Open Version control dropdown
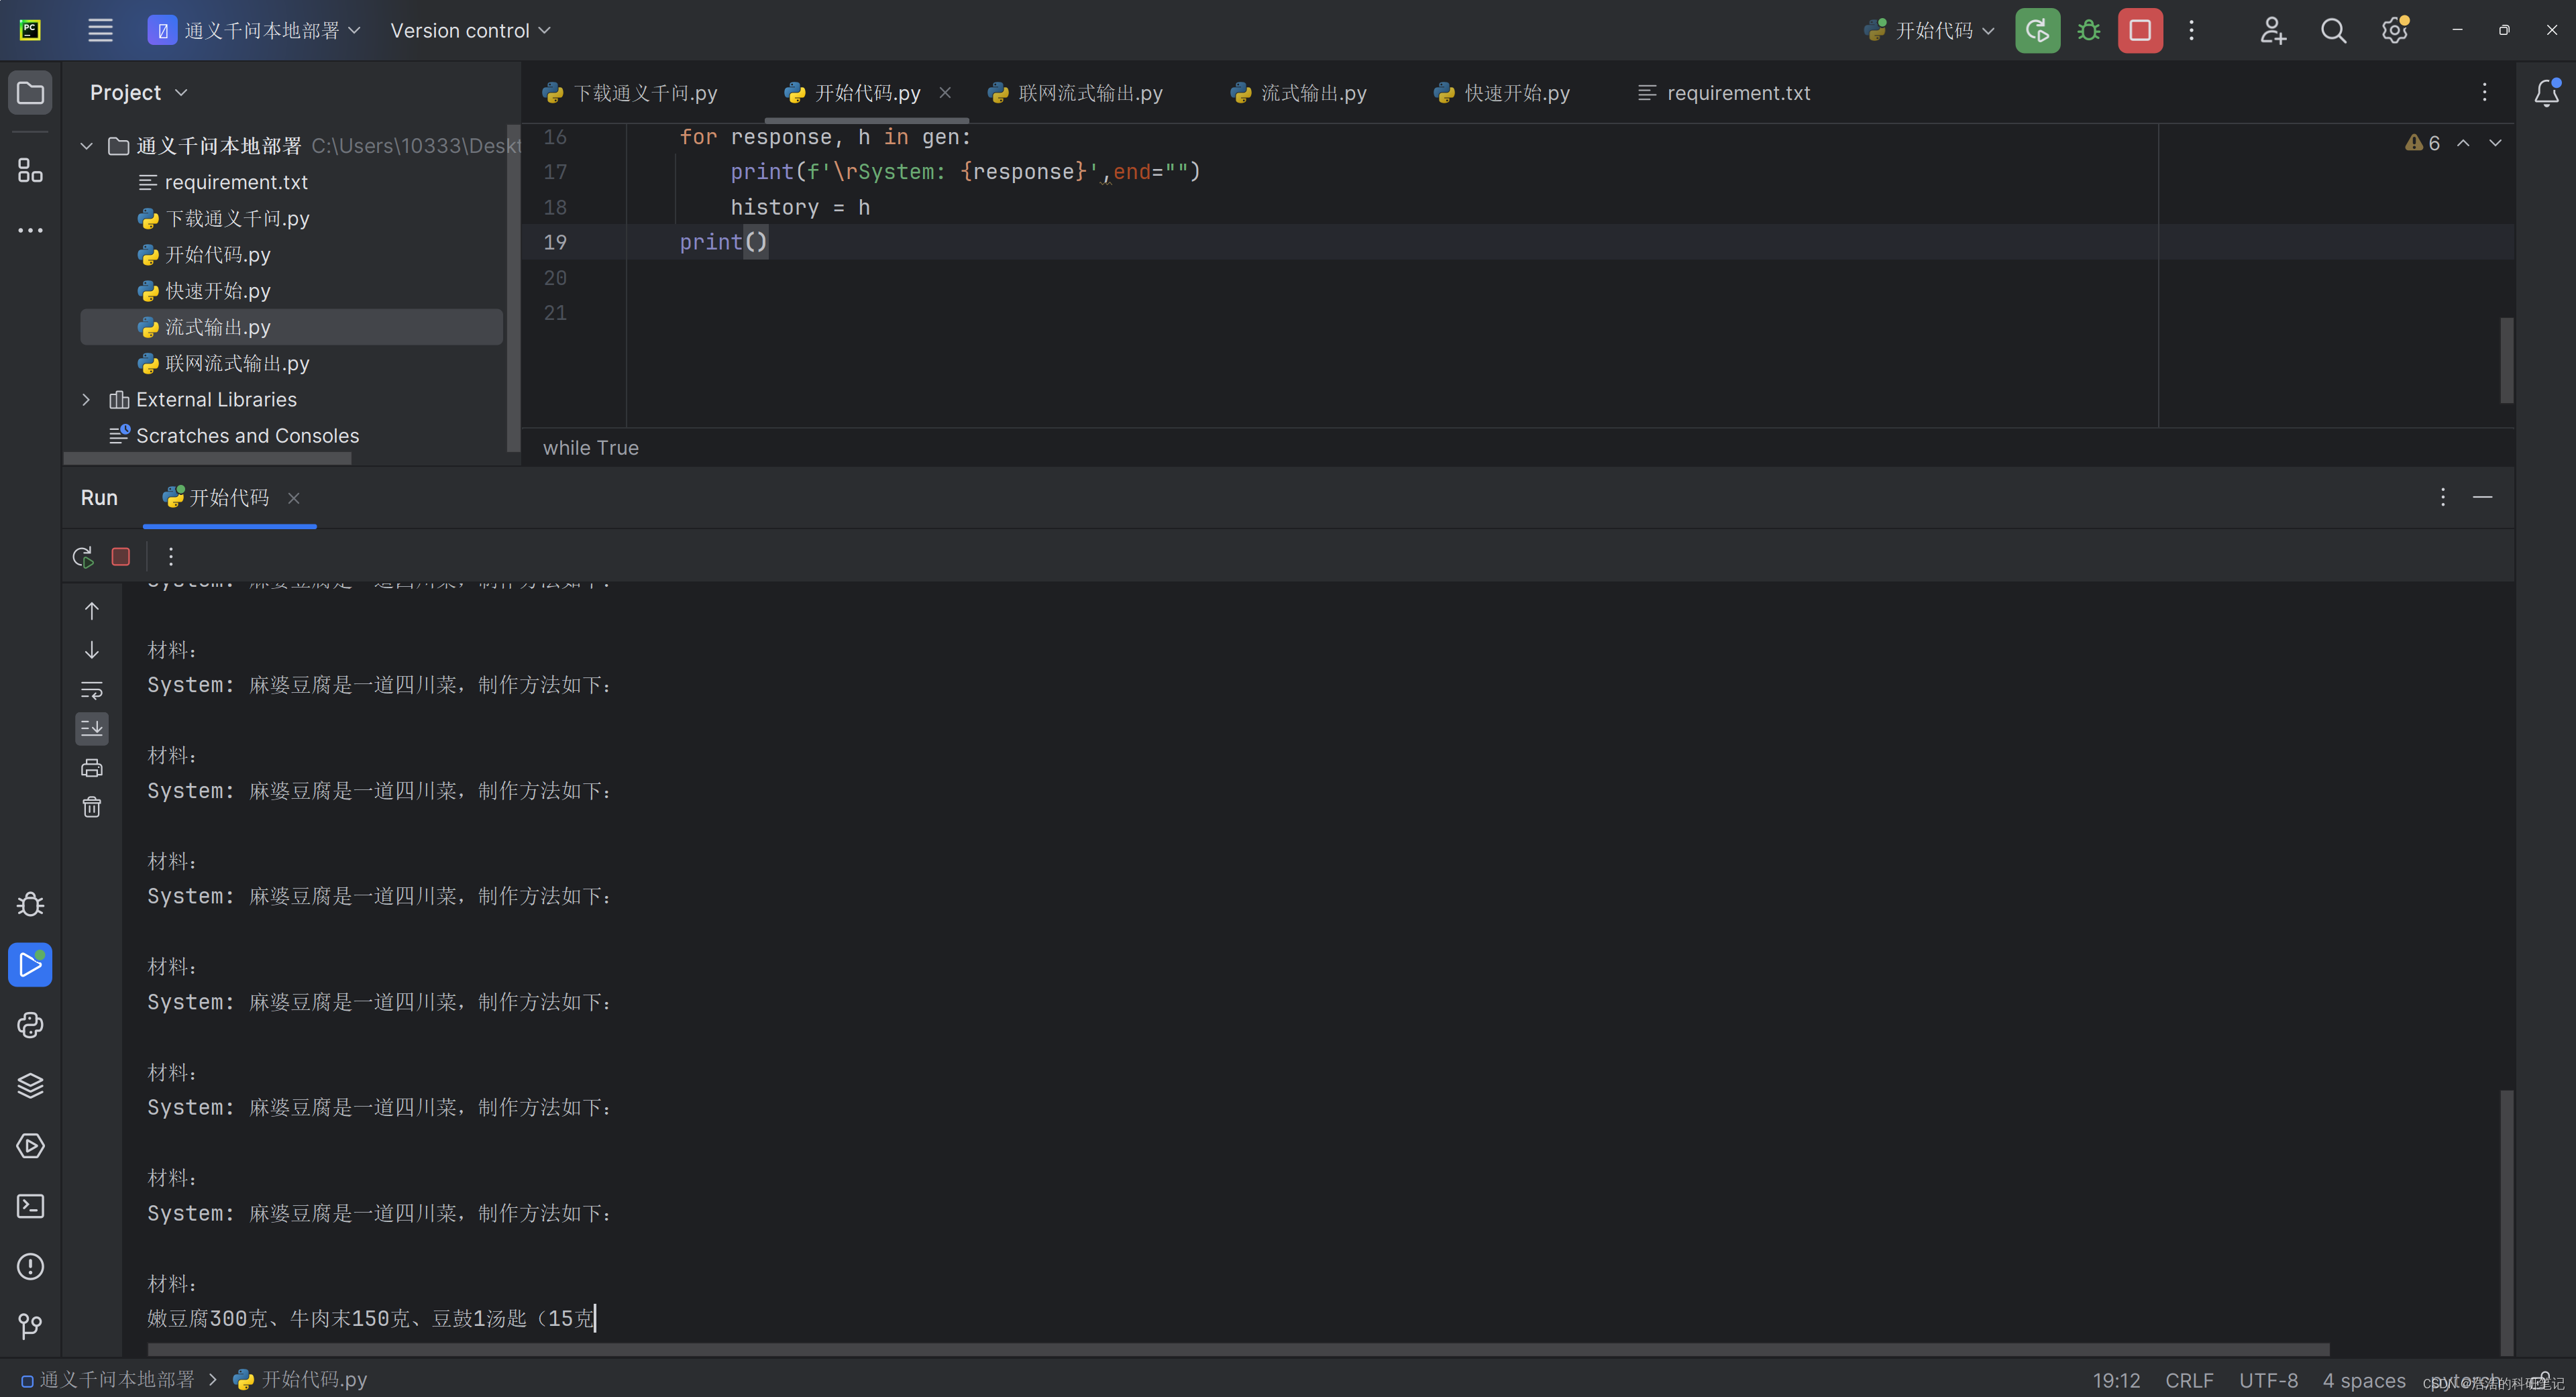This screenshot has width=2576, height=1397. coord(470,30)
